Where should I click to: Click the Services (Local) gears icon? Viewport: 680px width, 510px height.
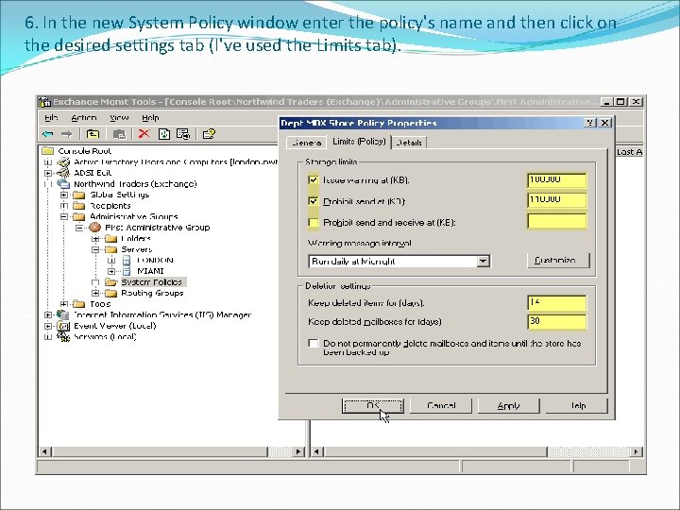[63, 336]
